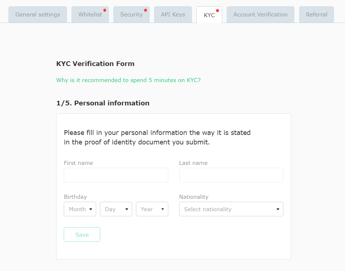Click the Month dropdown arrow icon
345x271 pixels.
pyautogui.click(x=90, y=209)
